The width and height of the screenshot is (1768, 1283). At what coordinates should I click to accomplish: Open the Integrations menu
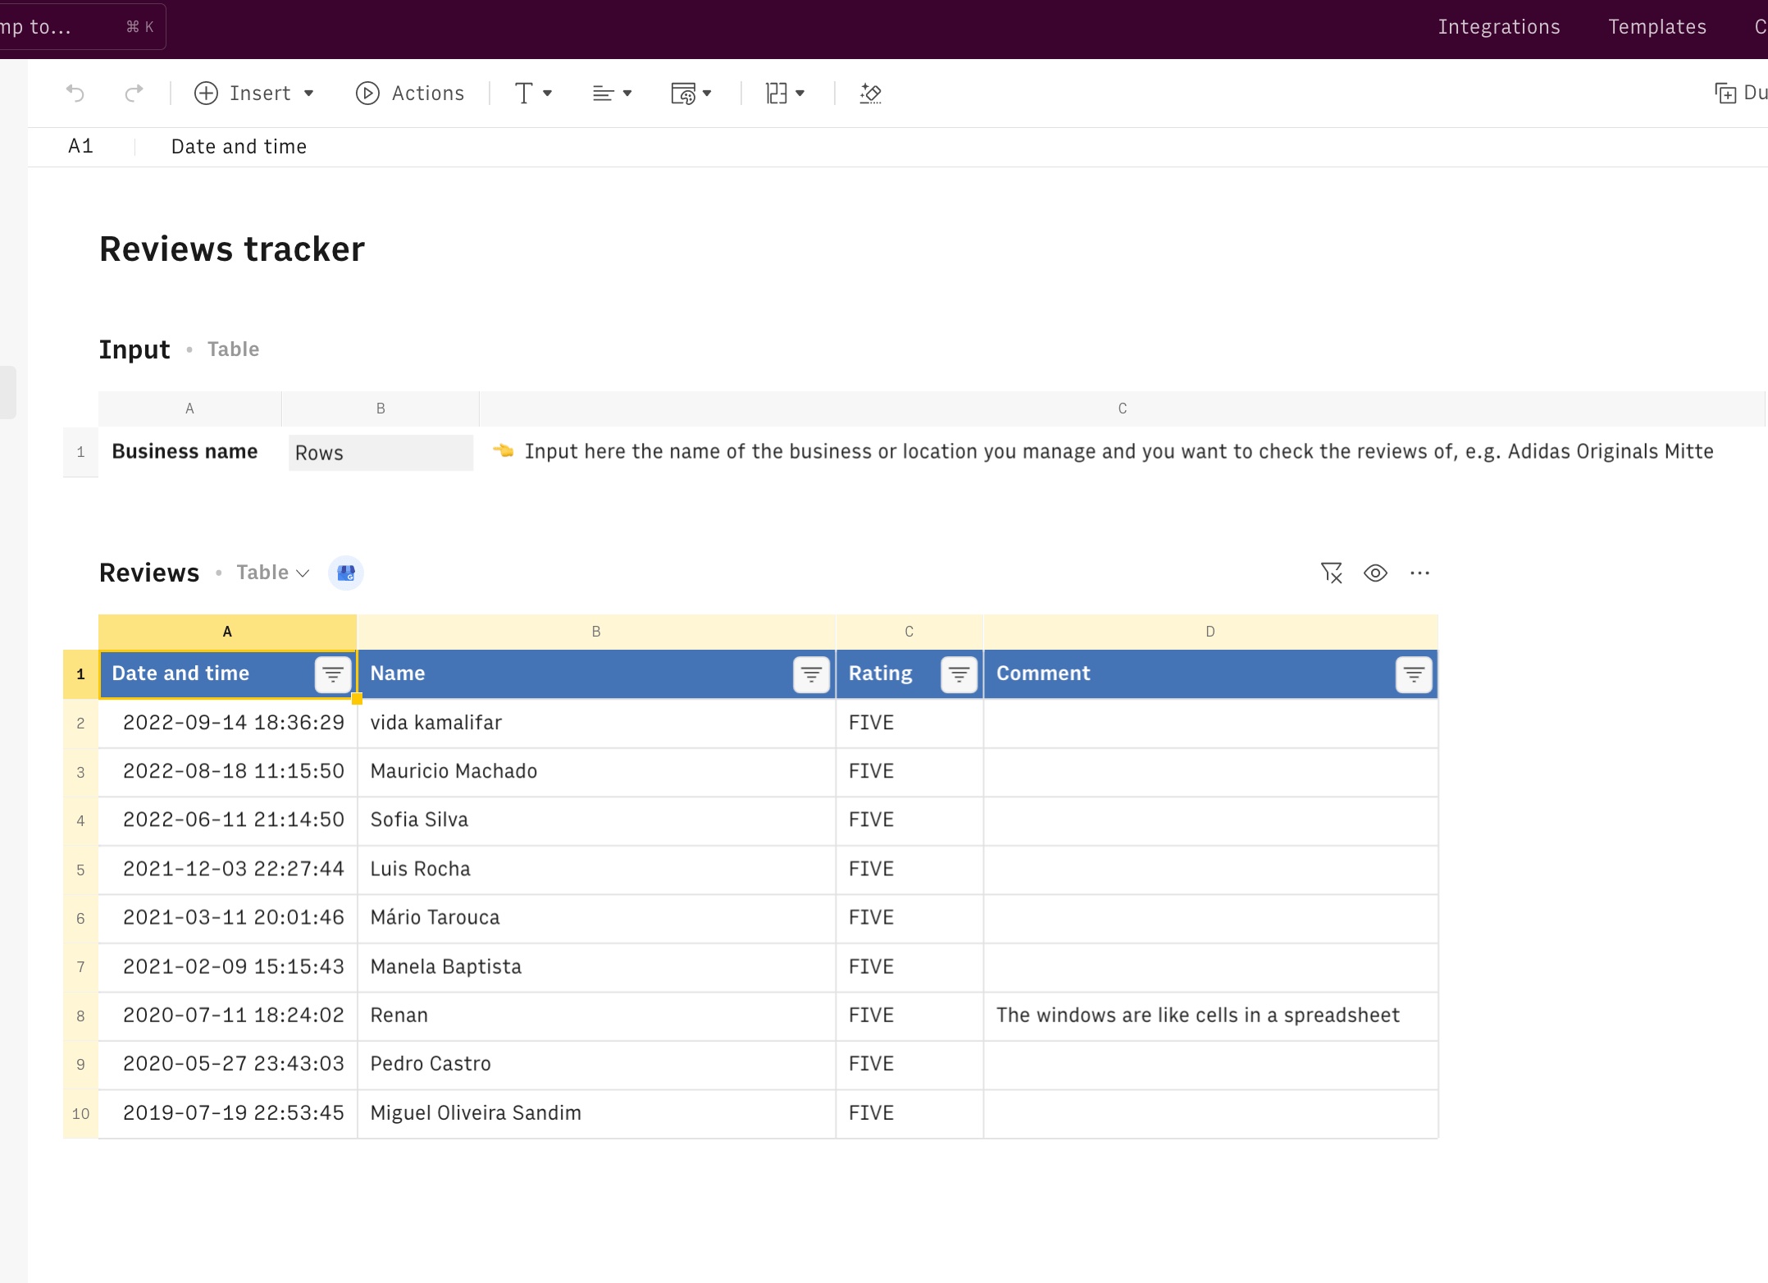[1499, 27]
